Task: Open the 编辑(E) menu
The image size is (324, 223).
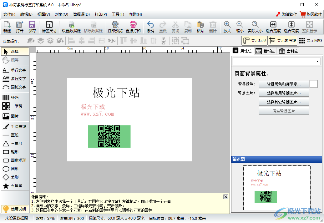Action: [x=26, y=14]
